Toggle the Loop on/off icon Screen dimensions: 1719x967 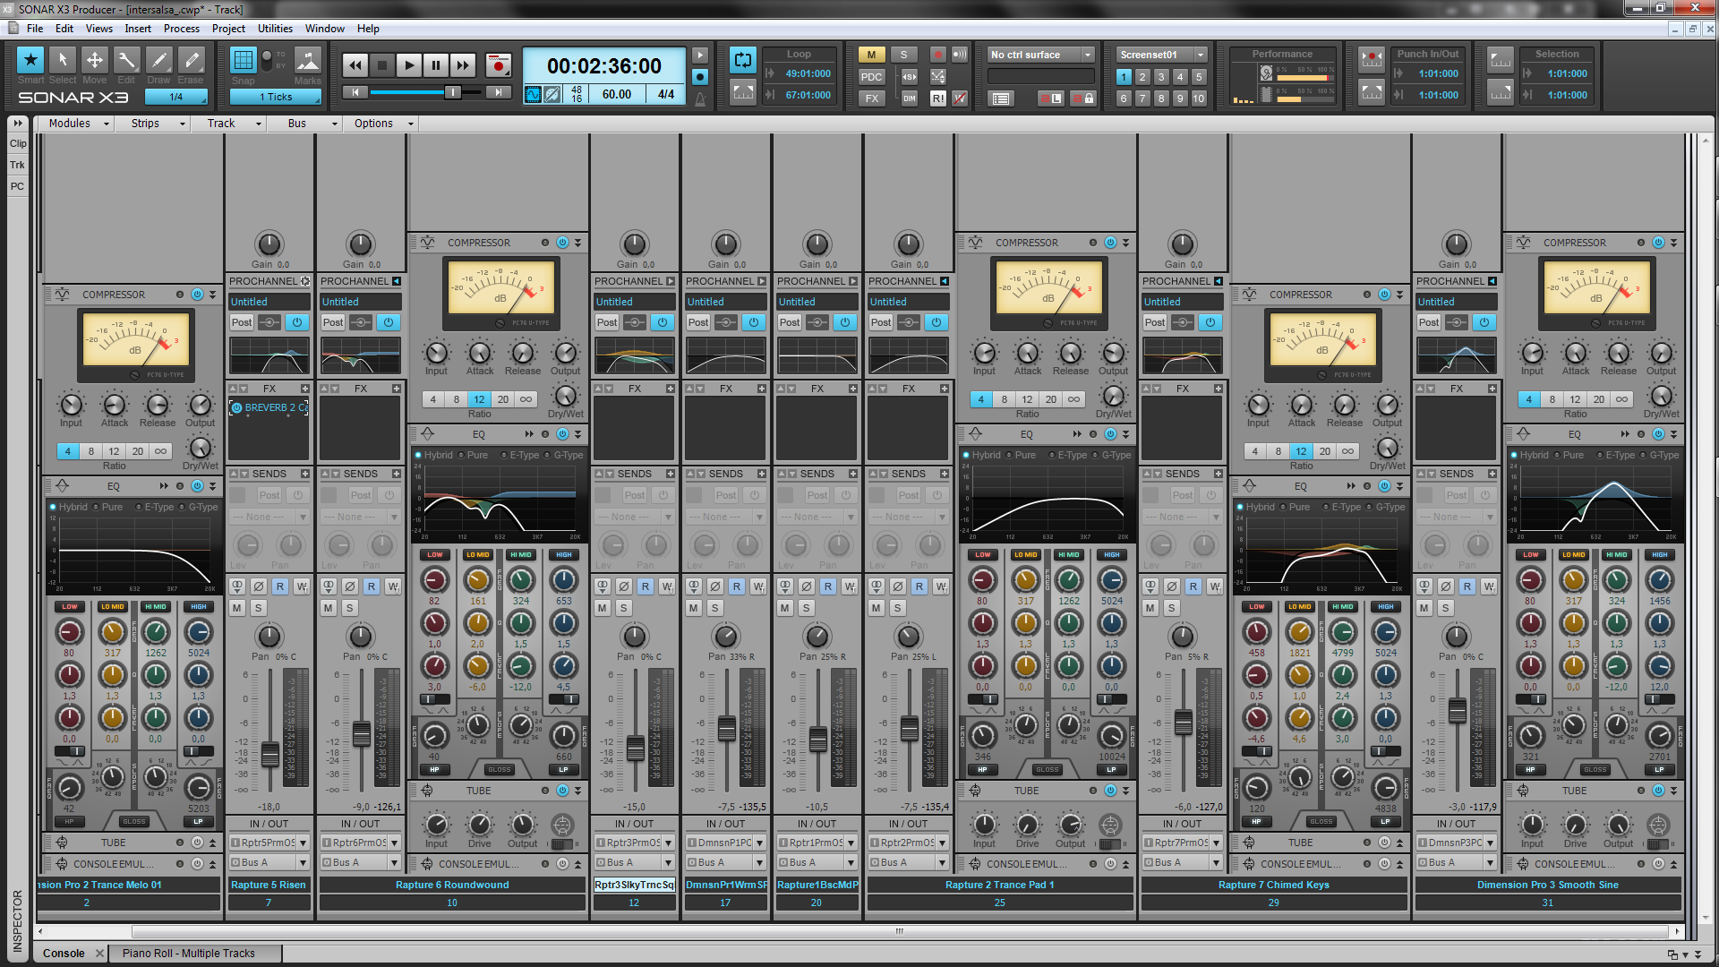[743, 60]
